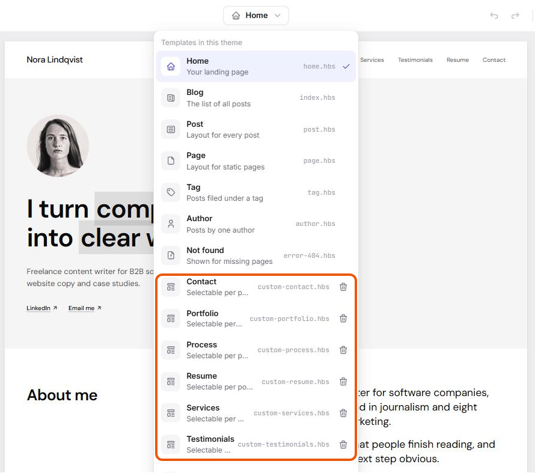Click the Portfolio template layout icon
535x473 pixels.
(x=171, y=319)
